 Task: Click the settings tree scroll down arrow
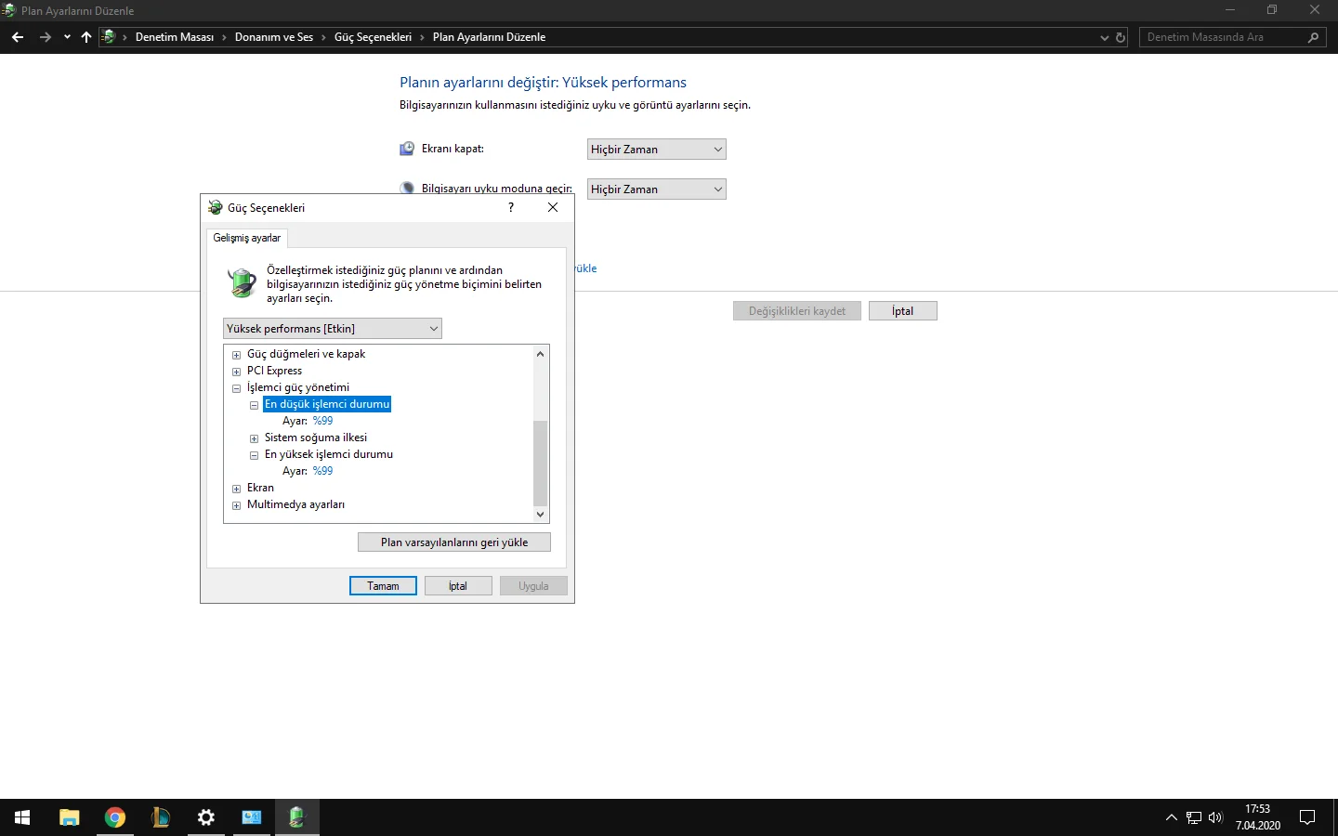coord(540,515)
